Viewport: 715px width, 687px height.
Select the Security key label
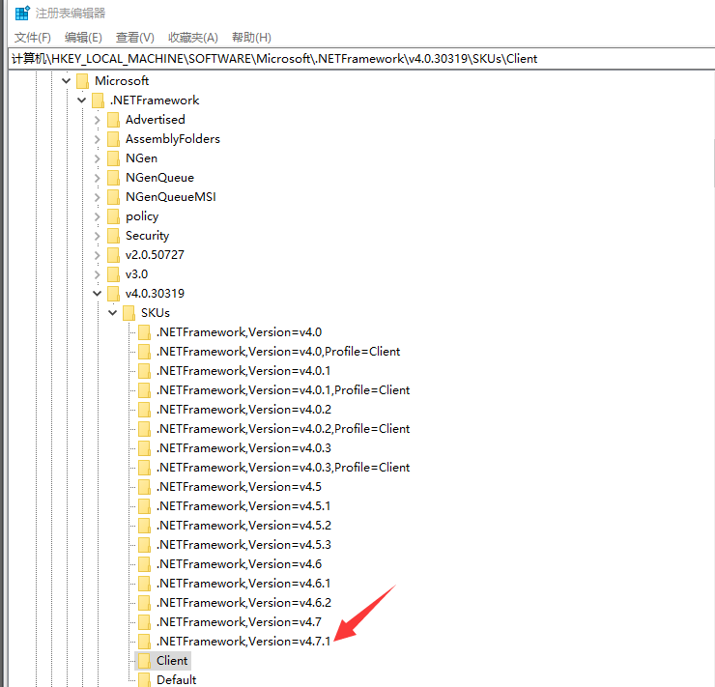(147, 236)
